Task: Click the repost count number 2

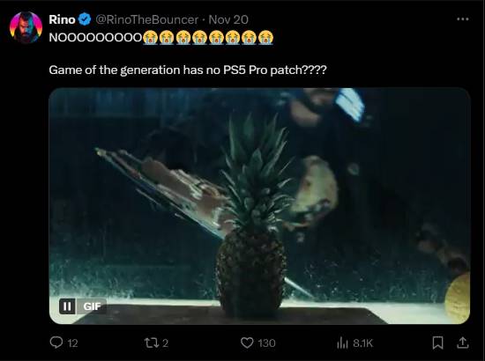Action: pos(165,343)
